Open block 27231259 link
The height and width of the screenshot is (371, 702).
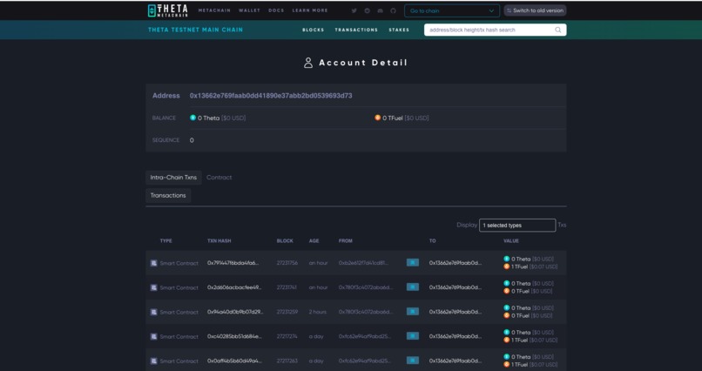tap(287, 312)
